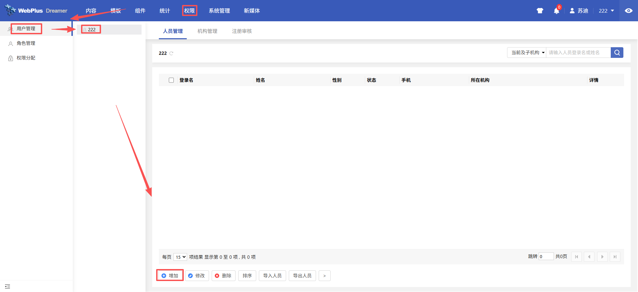The width and height of the screenshot is (638, 292).
Task: Click the previous page arrow icon
Action: pyautogui.click(x=589, y=257)
